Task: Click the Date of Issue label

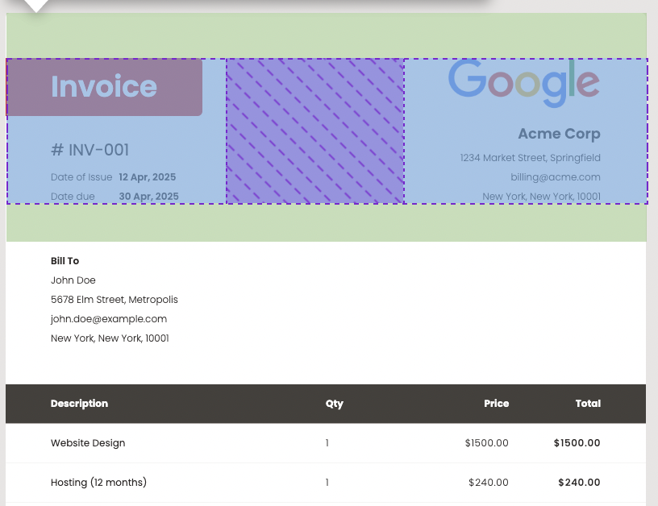Action: (81, 177)
